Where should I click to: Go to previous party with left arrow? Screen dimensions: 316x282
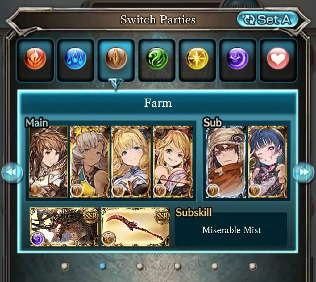(x=12, y=172)
